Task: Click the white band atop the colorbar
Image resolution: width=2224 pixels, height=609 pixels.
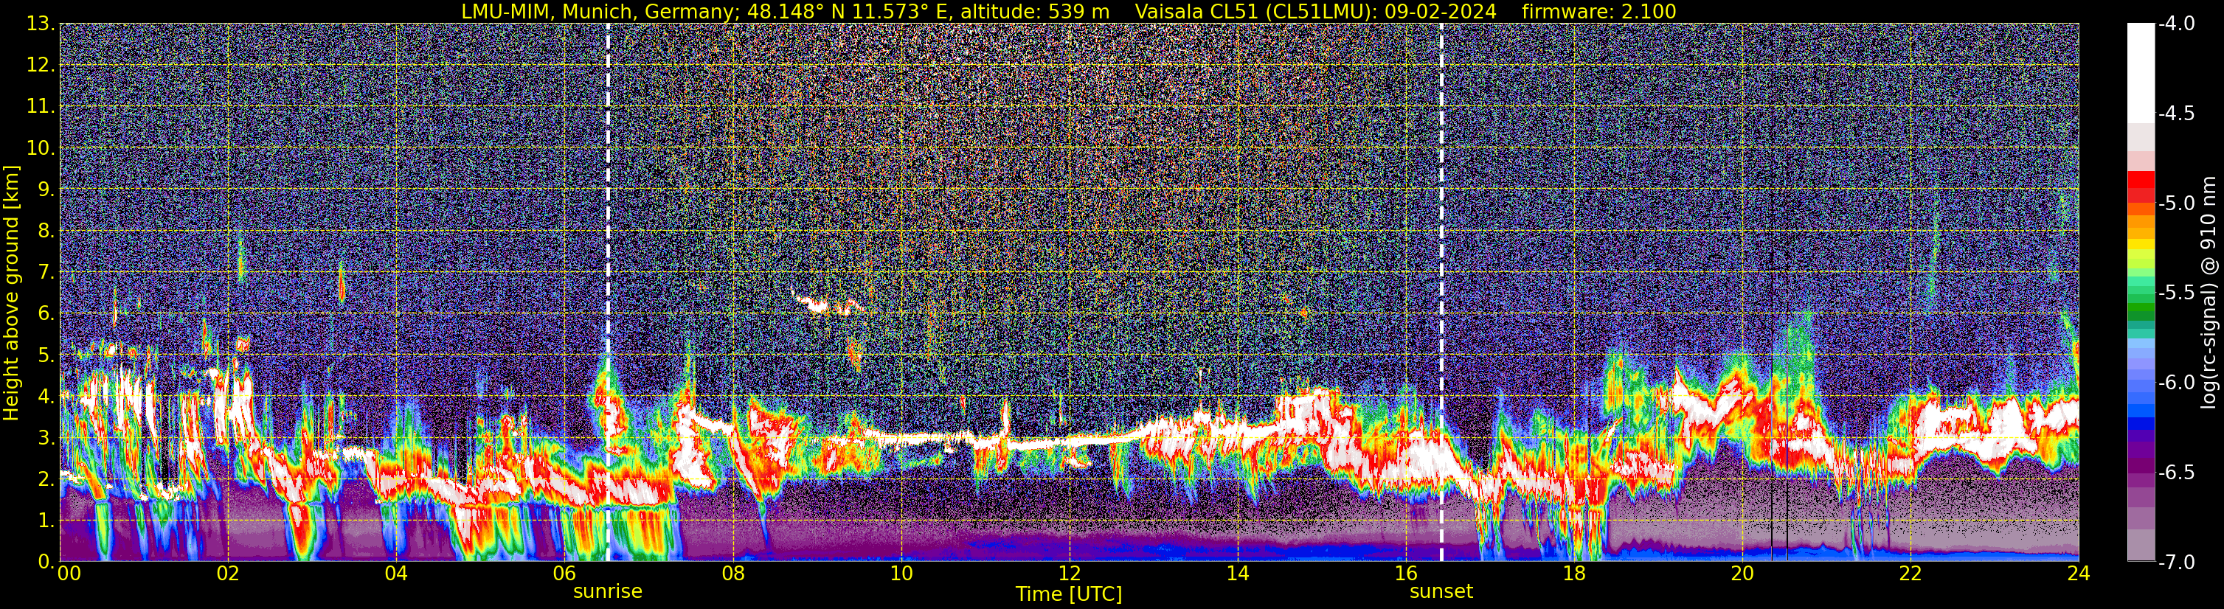Action: click(x=2141, y=73)
